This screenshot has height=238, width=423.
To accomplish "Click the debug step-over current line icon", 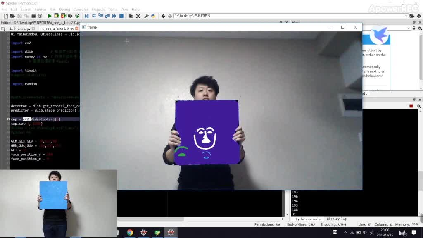I will click(x=94, y=16).
